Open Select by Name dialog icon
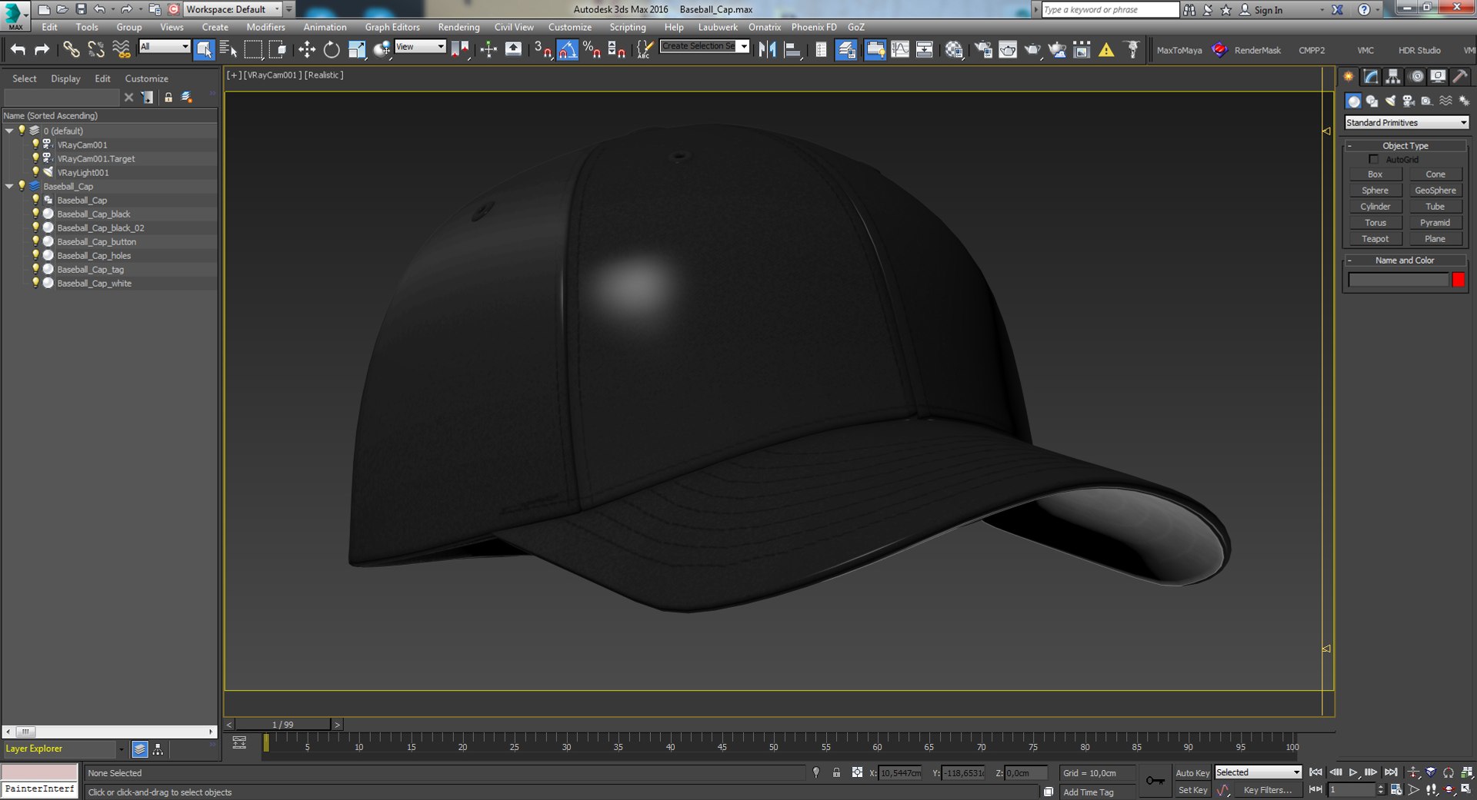The image size is (1477, 800). point(228,50)
